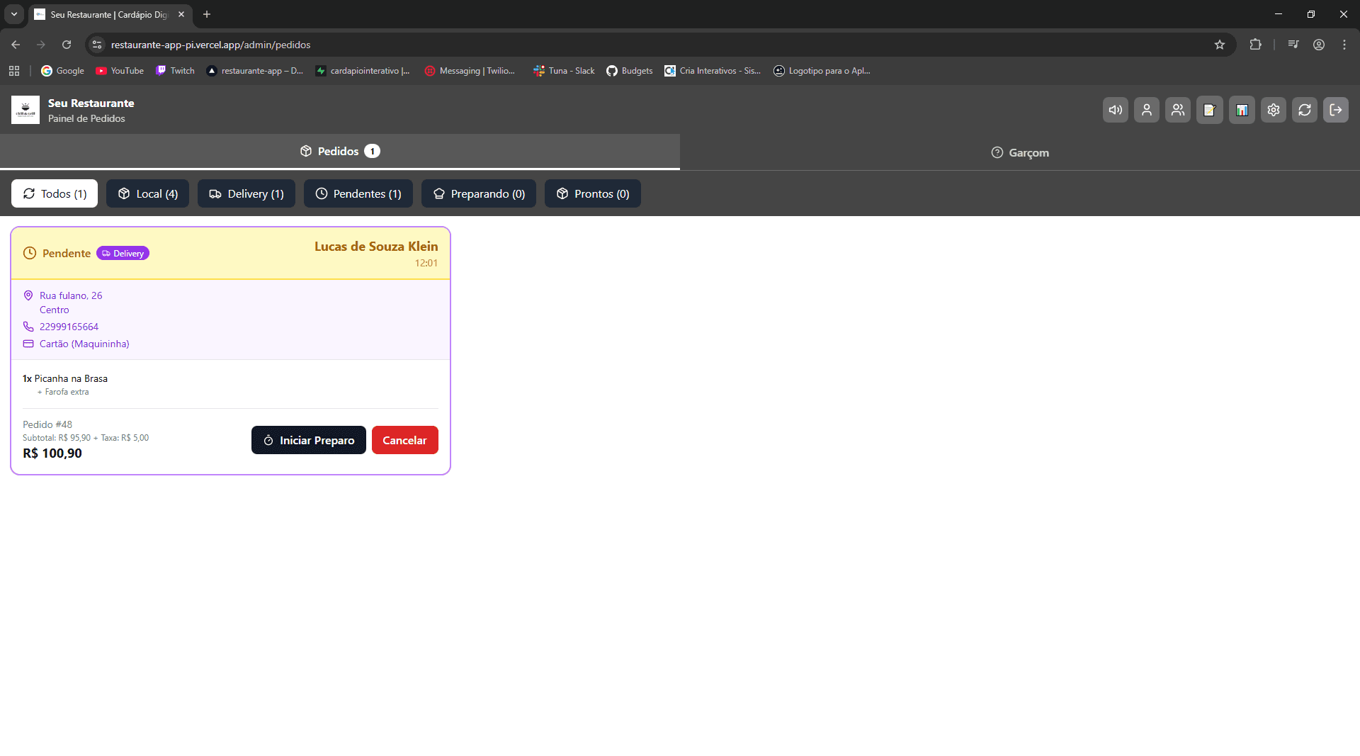Click the logout icon in header
The height and width of the screenshot is (756, 1360).
click(x=1335, y=110)
